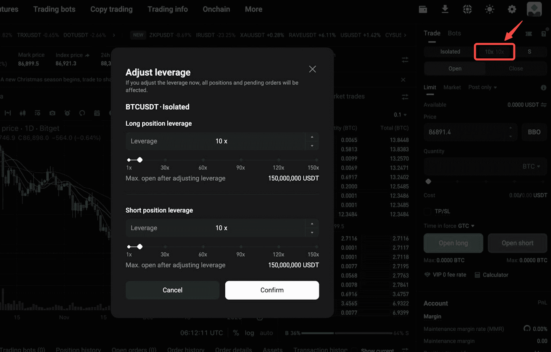Select the Isolated margin mode toggle
This screenshot has height=352, width=551.
point(450,52)
